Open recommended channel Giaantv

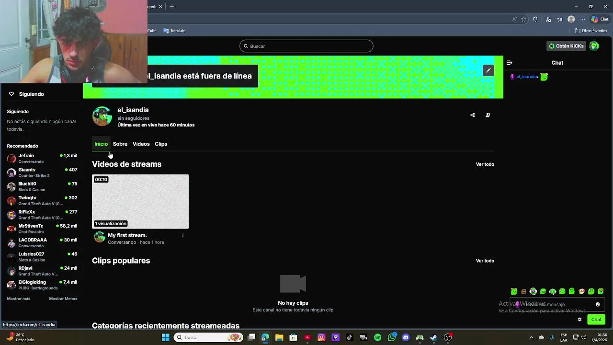(x=42, y=172)
